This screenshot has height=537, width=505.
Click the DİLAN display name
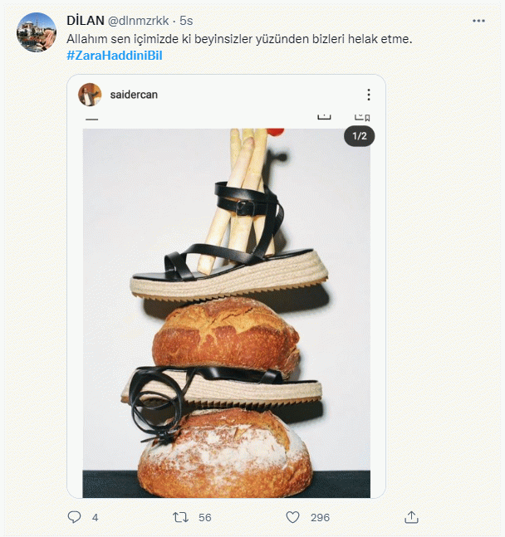click(85, 21)
